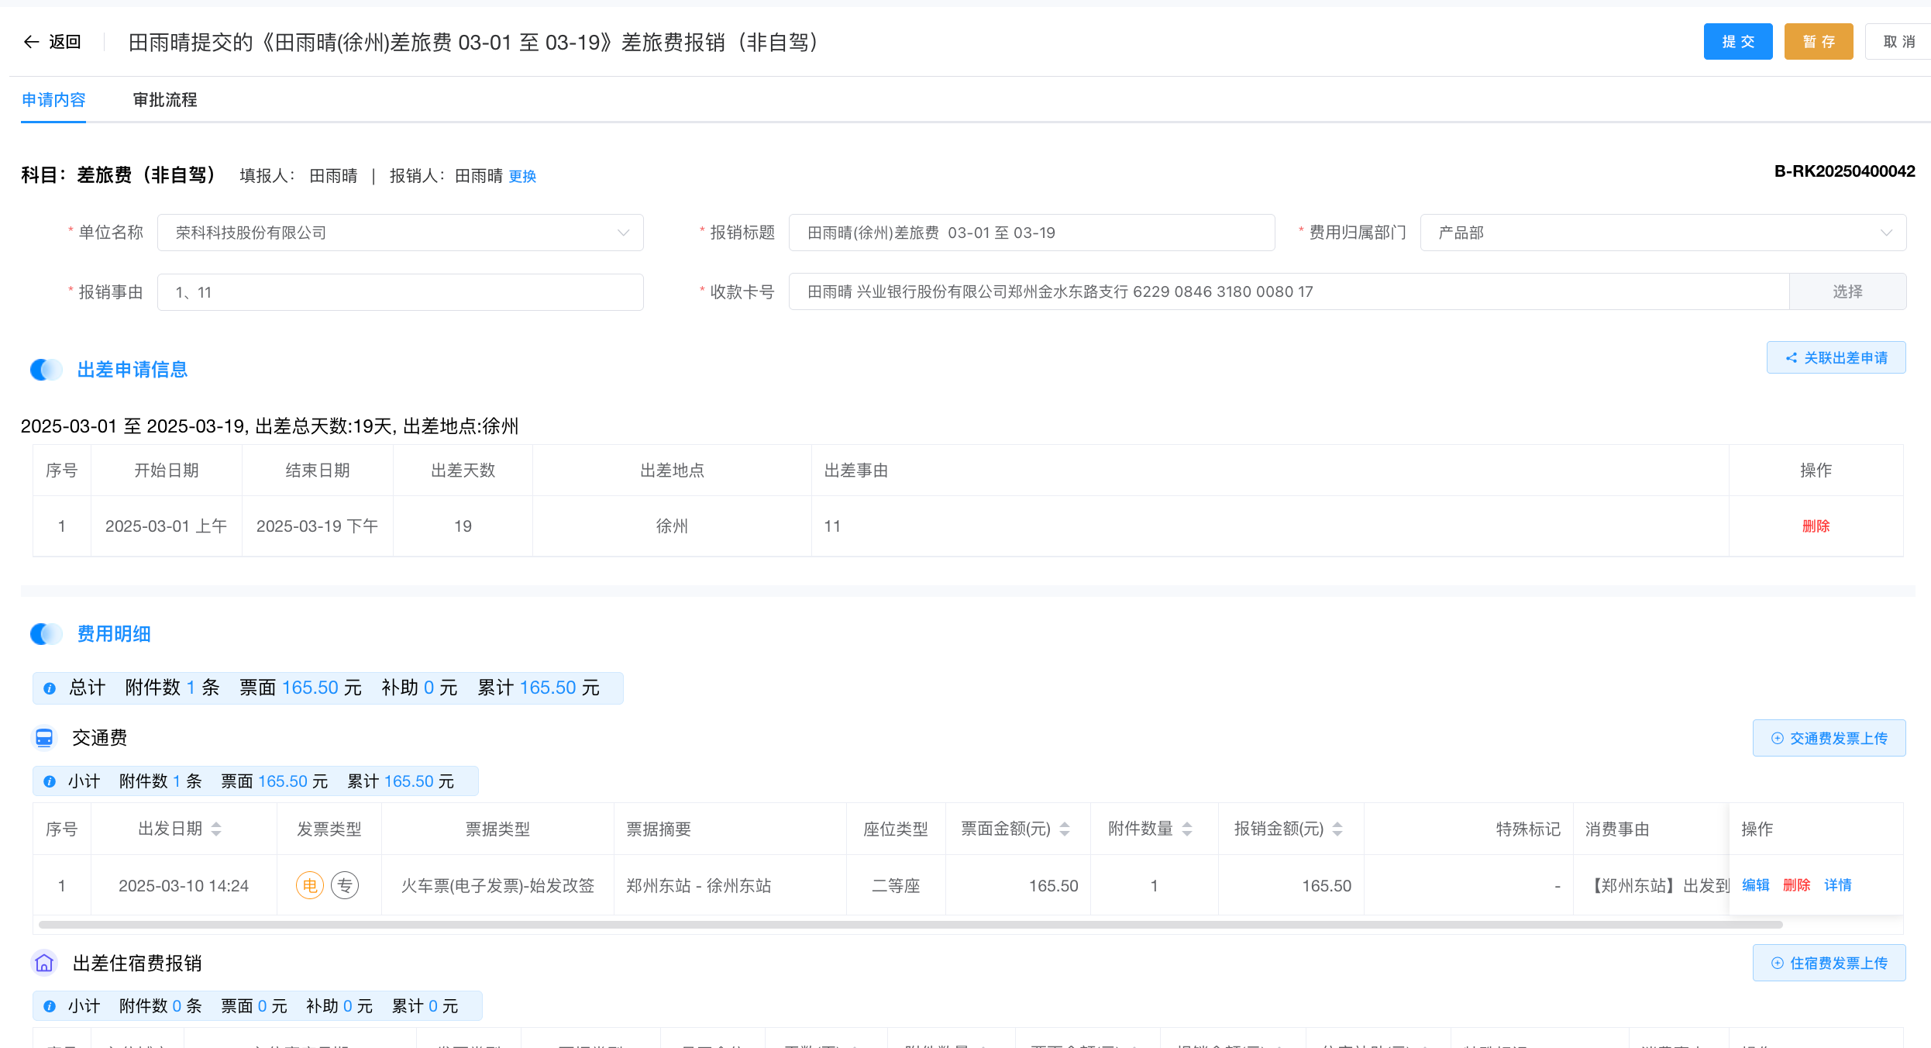Image resolution: width=1931 pixels, height=1048 pixels.
Task: Toggle the 费用明细 section switch
Action: pos(46,634)
